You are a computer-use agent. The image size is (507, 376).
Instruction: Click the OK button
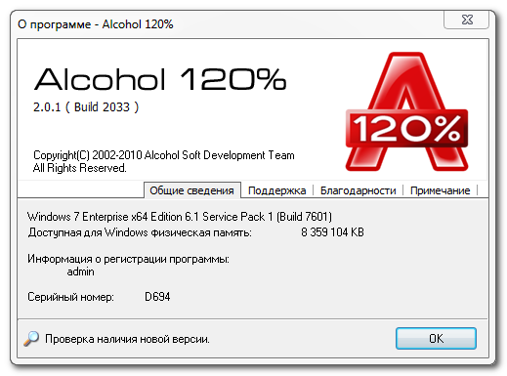pyautogui.click(x=436, y=339)
